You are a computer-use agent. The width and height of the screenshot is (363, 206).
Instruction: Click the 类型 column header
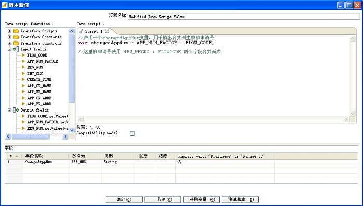[x=118, y=156]
